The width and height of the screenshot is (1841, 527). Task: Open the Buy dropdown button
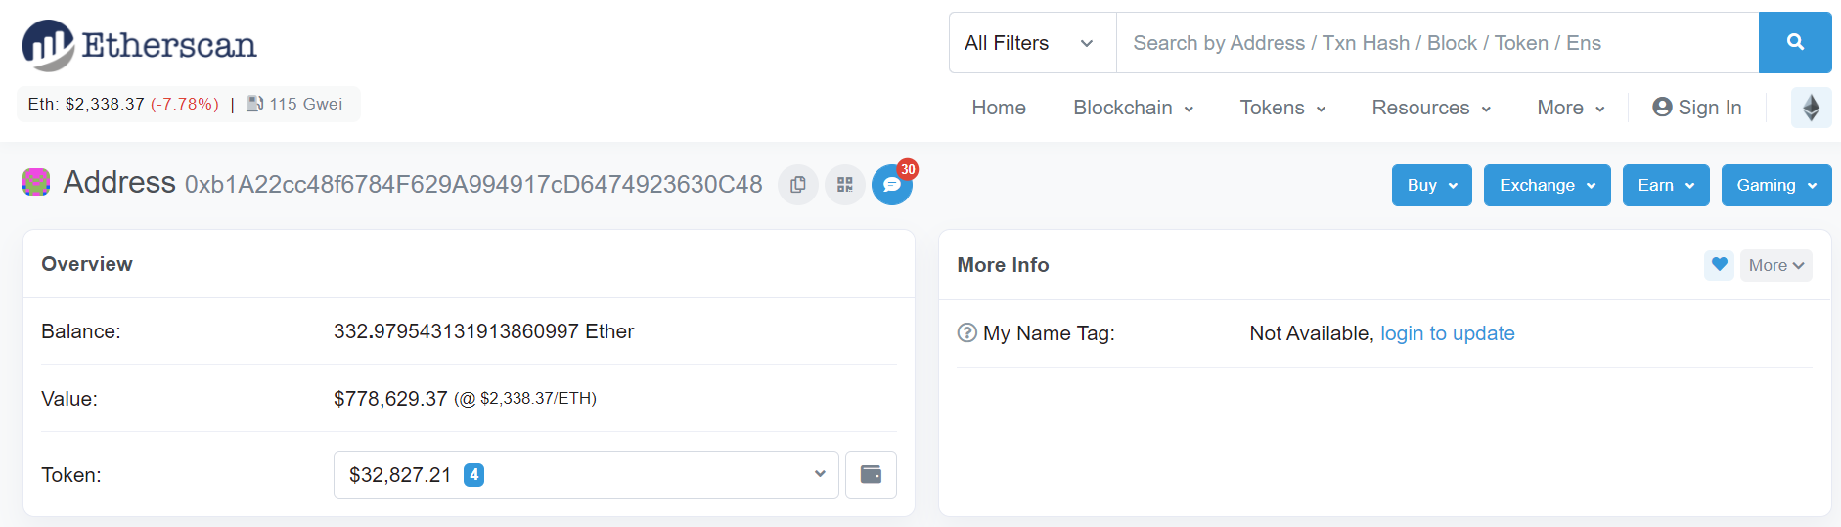point(1431,186)
